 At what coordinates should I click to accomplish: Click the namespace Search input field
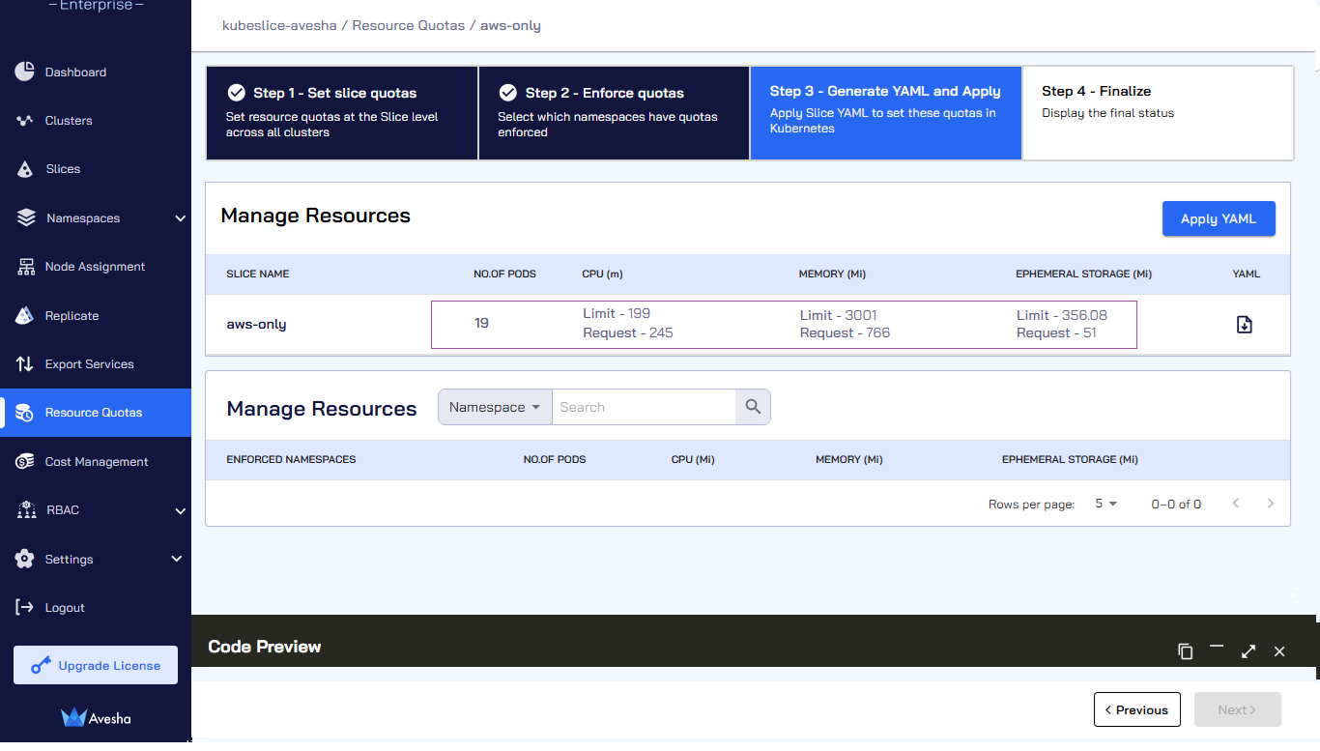click(644, 407)
